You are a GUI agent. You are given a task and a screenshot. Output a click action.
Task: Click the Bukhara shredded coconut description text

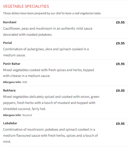pyautogui.click(x=51, y=103)
